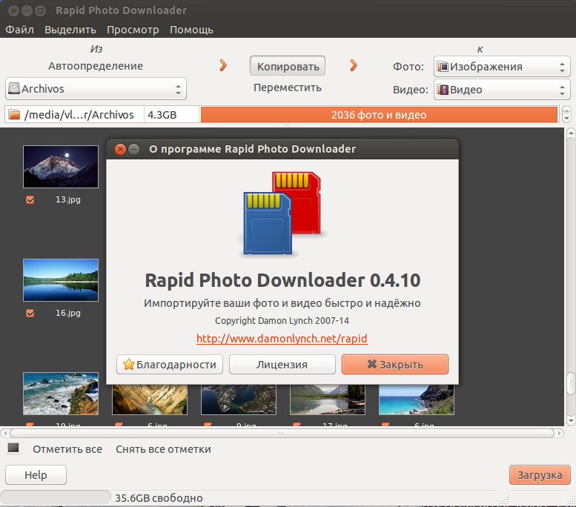Click the /media/vl...r/Archivos path text

point(79,115)
